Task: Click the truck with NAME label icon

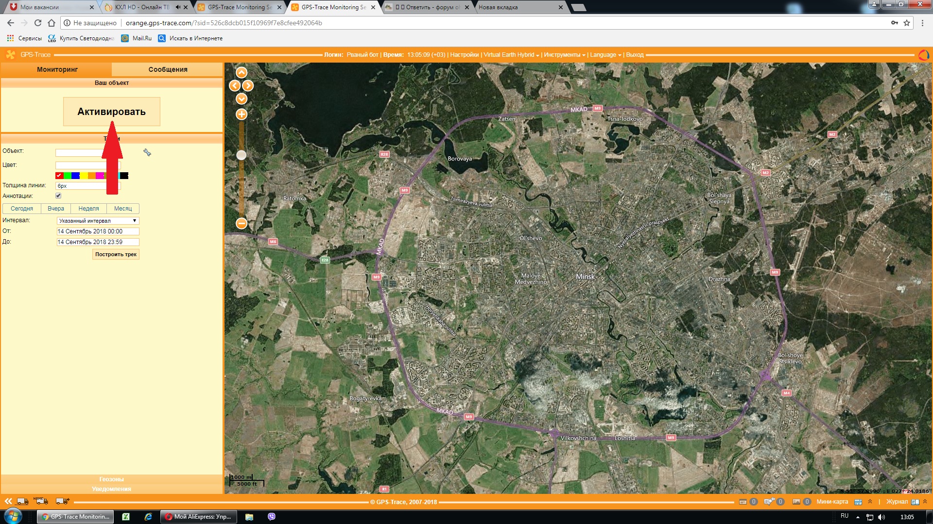Action: point(41,501)
